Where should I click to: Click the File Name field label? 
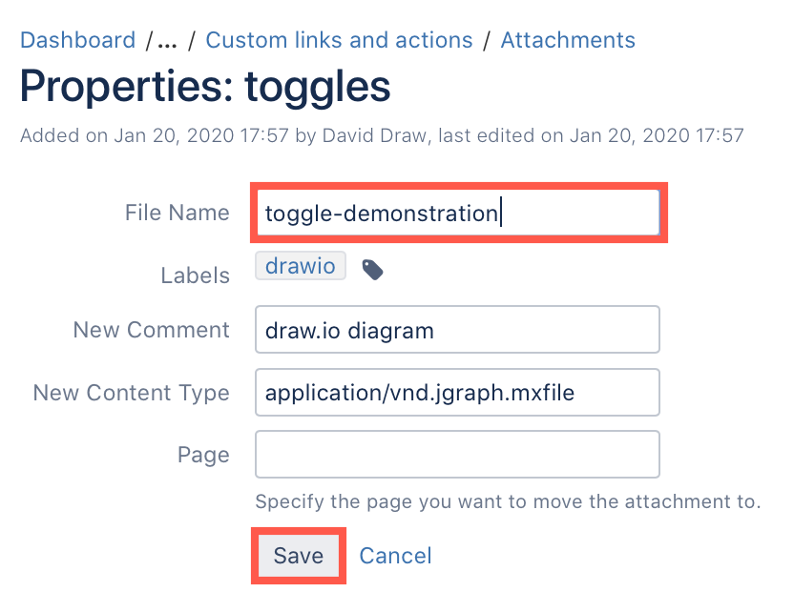point(177,213)
